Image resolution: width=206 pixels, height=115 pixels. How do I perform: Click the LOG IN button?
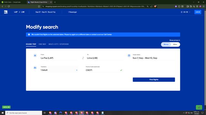click(x=198, y=12)
